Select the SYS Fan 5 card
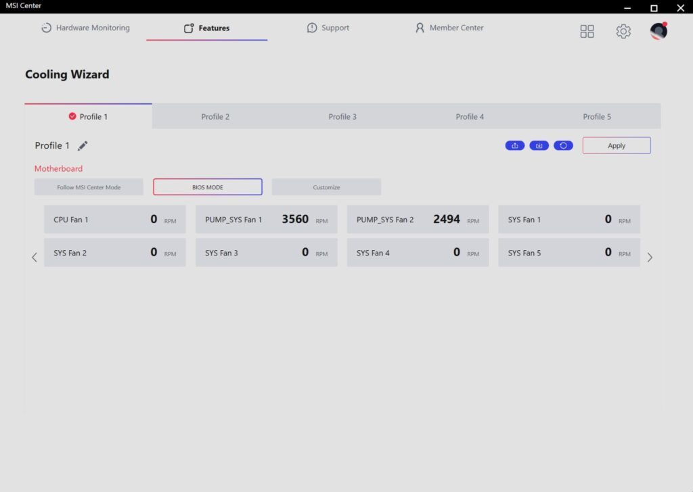Viewport: 693px width, 492px height. (x=569, y=252)
